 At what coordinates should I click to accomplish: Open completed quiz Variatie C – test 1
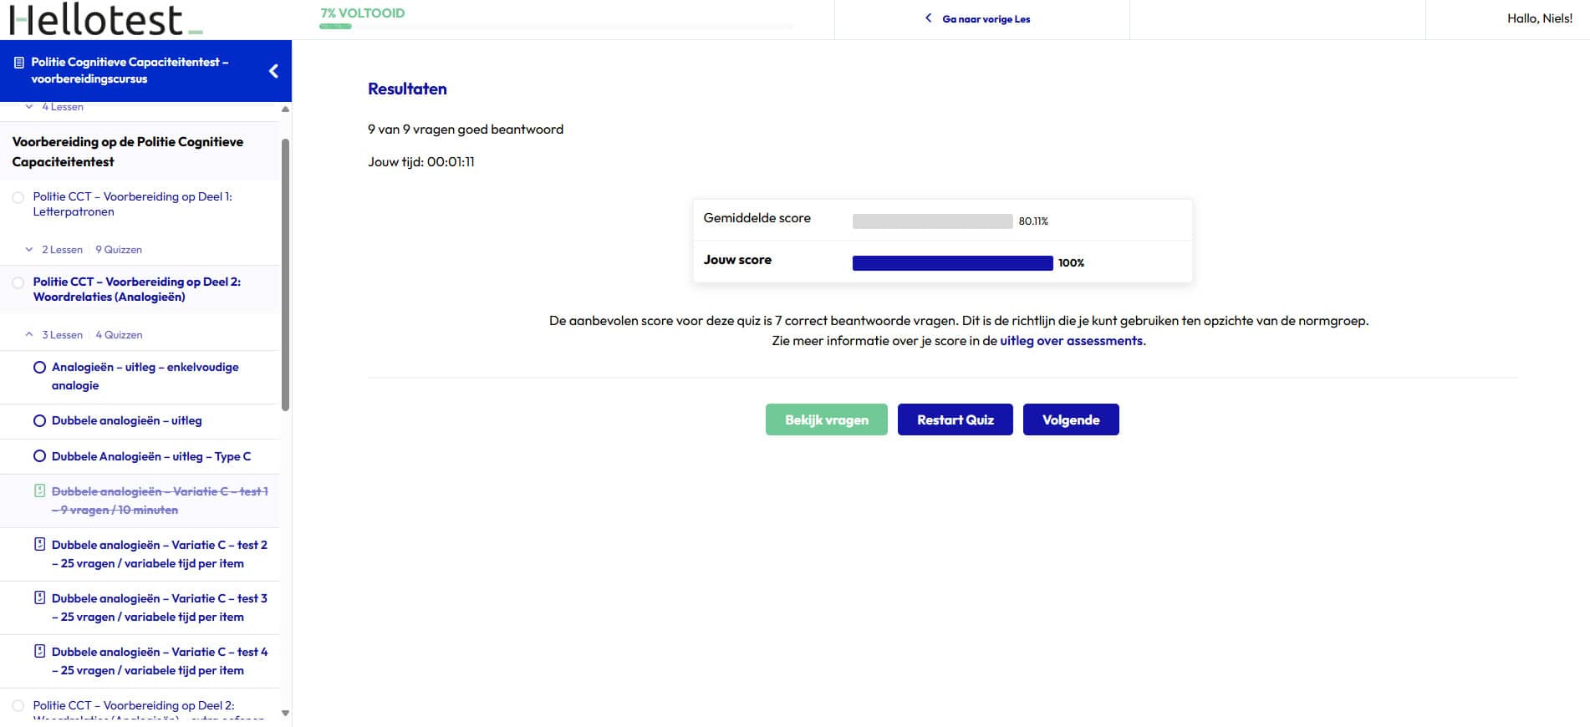click(160, 501)
